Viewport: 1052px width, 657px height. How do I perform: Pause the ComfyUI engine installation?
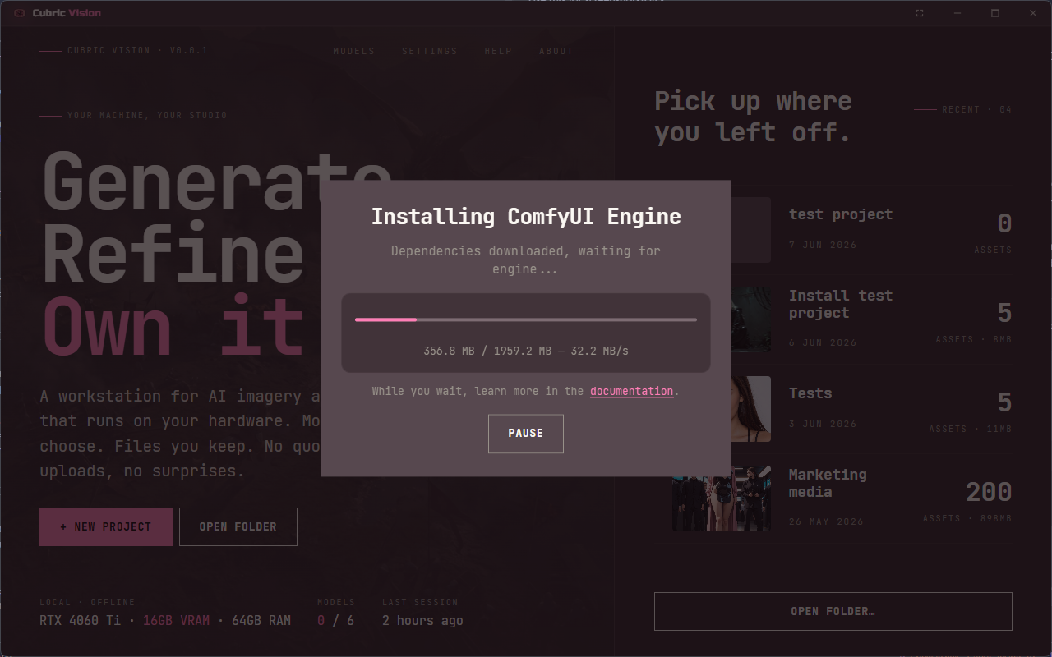pyautogui.click(x=526, y=434)
